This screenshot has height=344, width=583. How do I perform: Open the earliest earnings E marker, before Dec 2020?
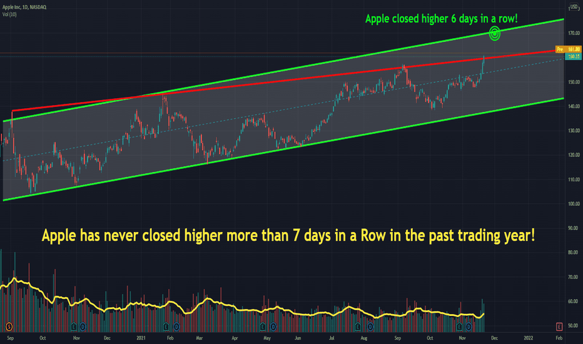coord(74,327)
